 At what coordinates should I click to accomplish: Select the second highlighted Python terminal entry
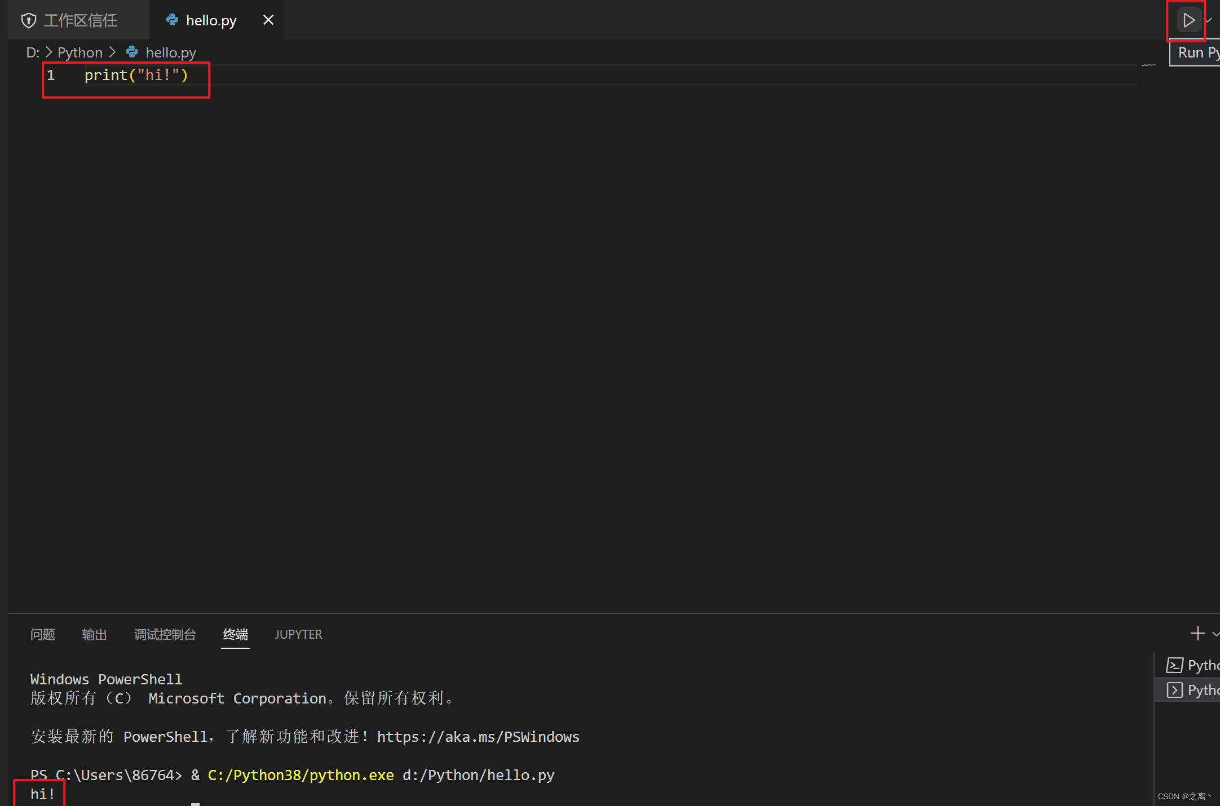tap(1188, 690)
